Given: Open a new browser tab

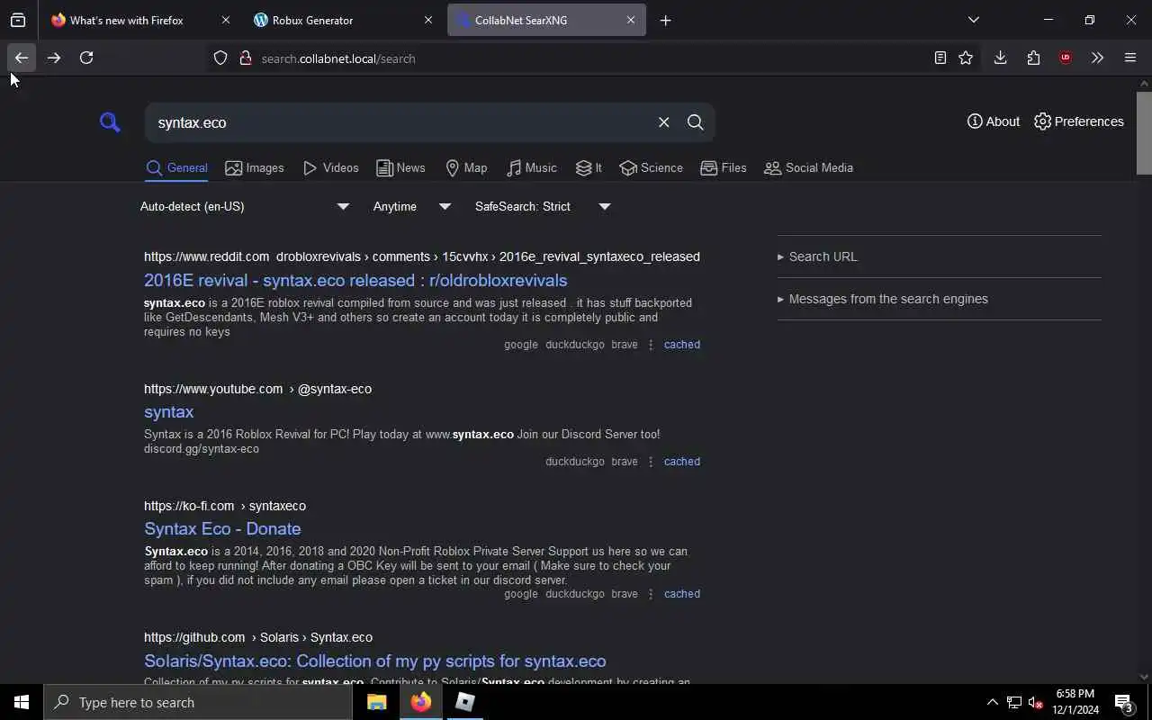Looking at the screenshot, I should (665, 20).
